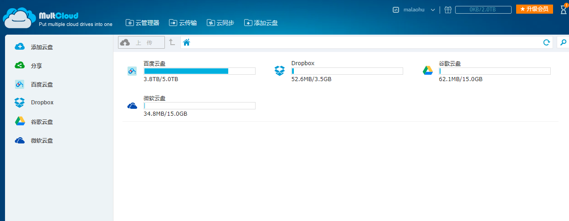569x221 pixels.
Task: Open the 云管理器 cloud manager tab
Action: pyautogui.click(x=143, y=22)
